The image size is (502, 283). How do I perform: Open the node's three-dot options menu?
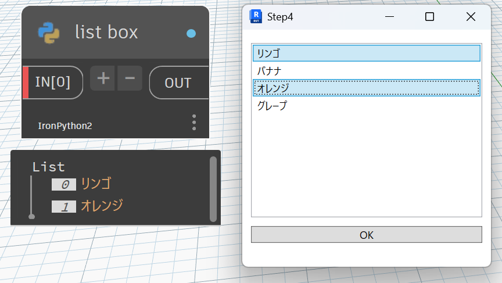click(194, 122)
